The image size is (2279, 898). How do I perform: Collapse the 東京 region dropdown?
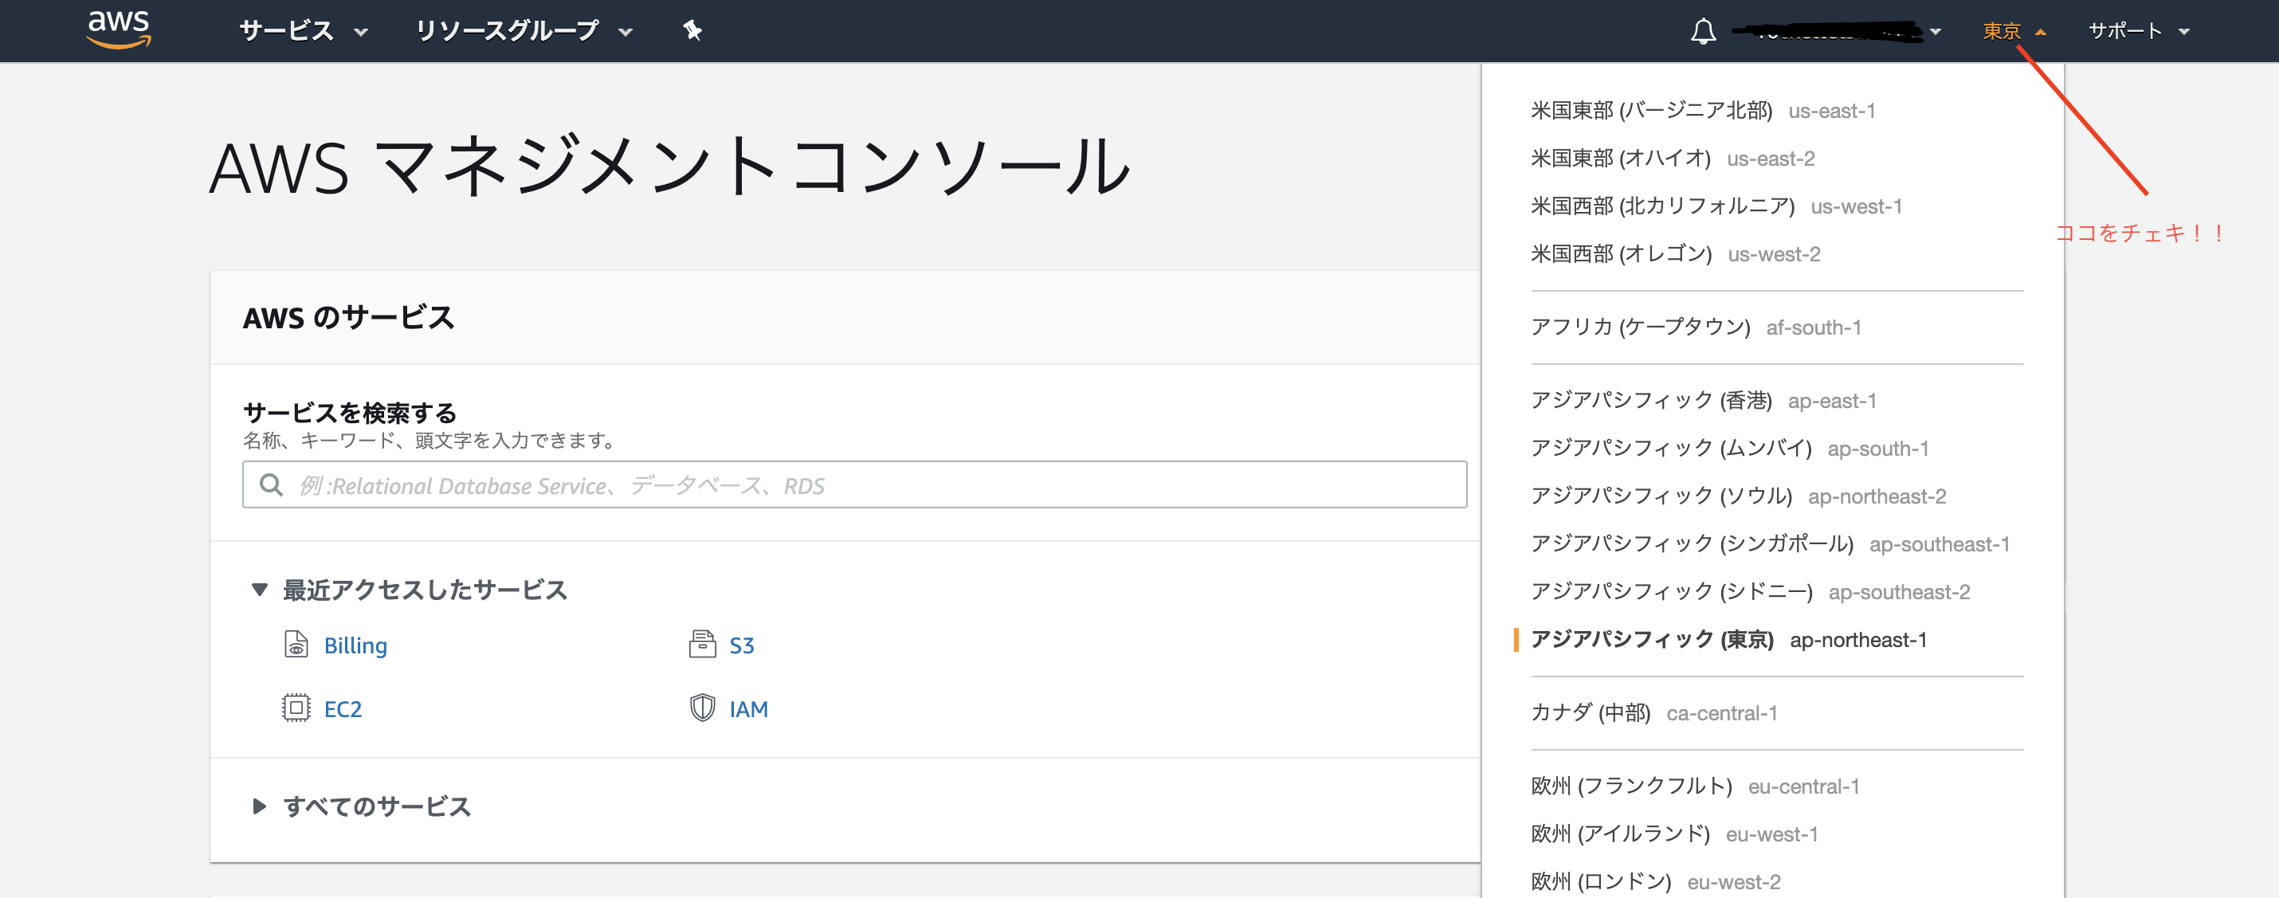(x=2014, y=32)
